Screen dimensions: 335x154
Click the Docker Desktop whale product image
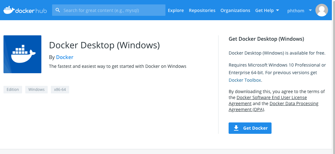[22, 54]
